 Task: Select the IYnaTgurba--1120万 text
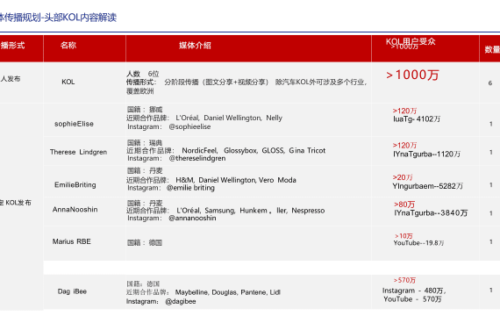426,154
